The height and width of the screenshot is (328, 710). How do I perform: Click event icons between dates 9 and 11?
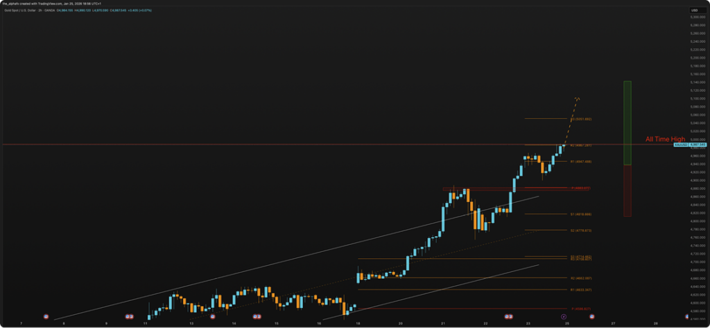(x=129, y=316)
